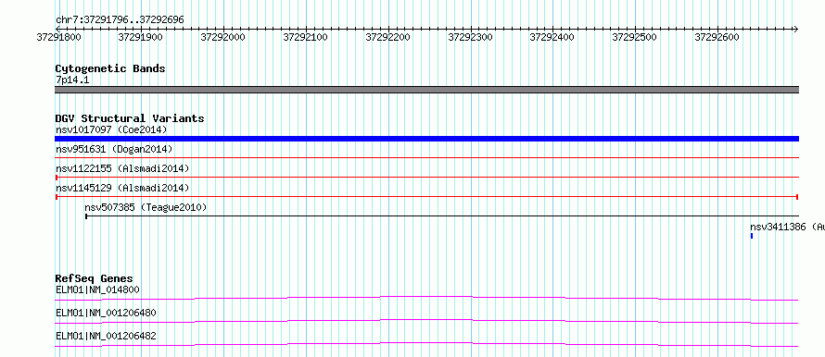825x357 pixels.
Task: Click the magenta ELMO1|NM_001206482 gene line
Action: [427, 344]
